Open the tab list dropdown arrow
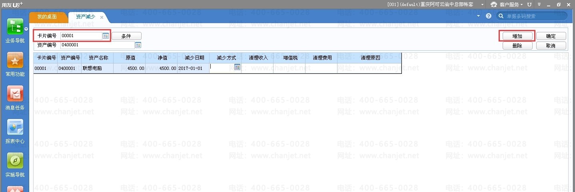Screen dimensions: 575x192 click(x=479, y=16)
